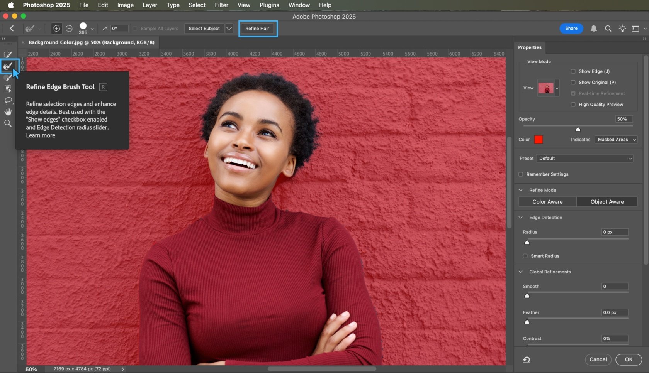Click the Refine Hair button
The height and width of the screenshot is (373, 649).
coord(257,28)
